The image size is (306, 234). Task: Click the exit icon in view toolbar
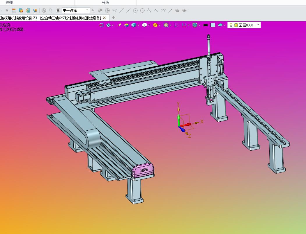pyautogui.click(x=101, y=25)
